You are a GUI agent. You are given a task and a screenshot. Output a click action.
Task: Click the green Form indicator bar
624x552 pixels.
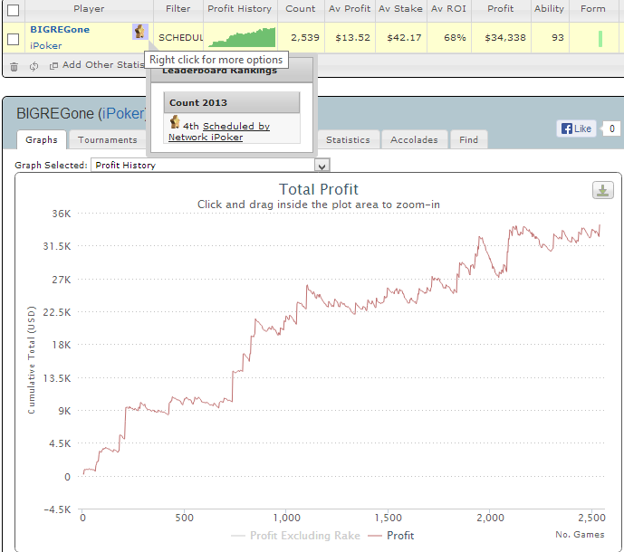point(600,39)
